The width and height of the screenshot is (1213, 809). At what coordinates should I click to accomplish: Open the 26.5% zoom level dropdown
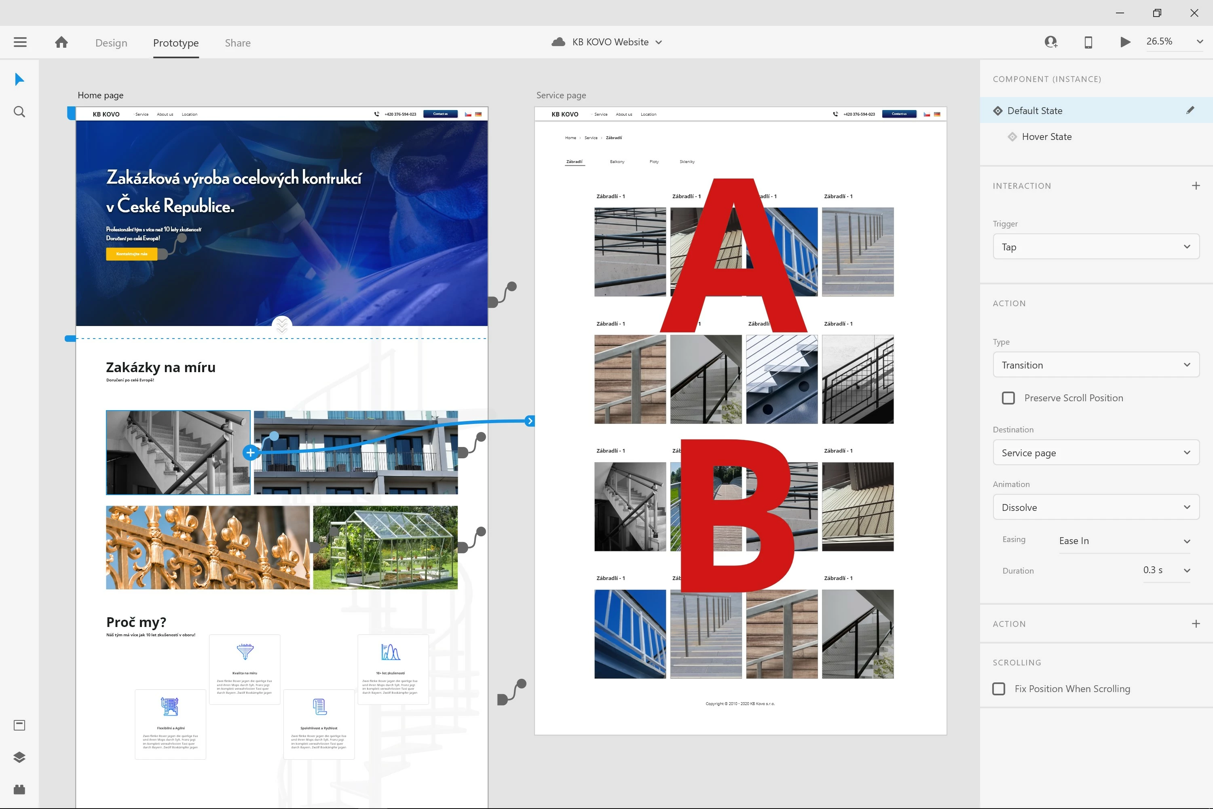(1200, 42)
